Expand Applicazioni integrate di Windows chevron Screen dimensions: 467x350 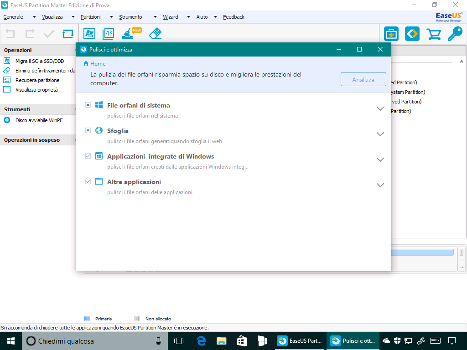pos(380,160)
